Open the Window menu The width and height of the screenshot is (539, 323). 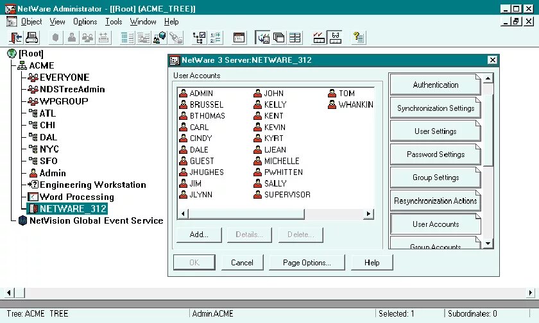pos(143,22)
